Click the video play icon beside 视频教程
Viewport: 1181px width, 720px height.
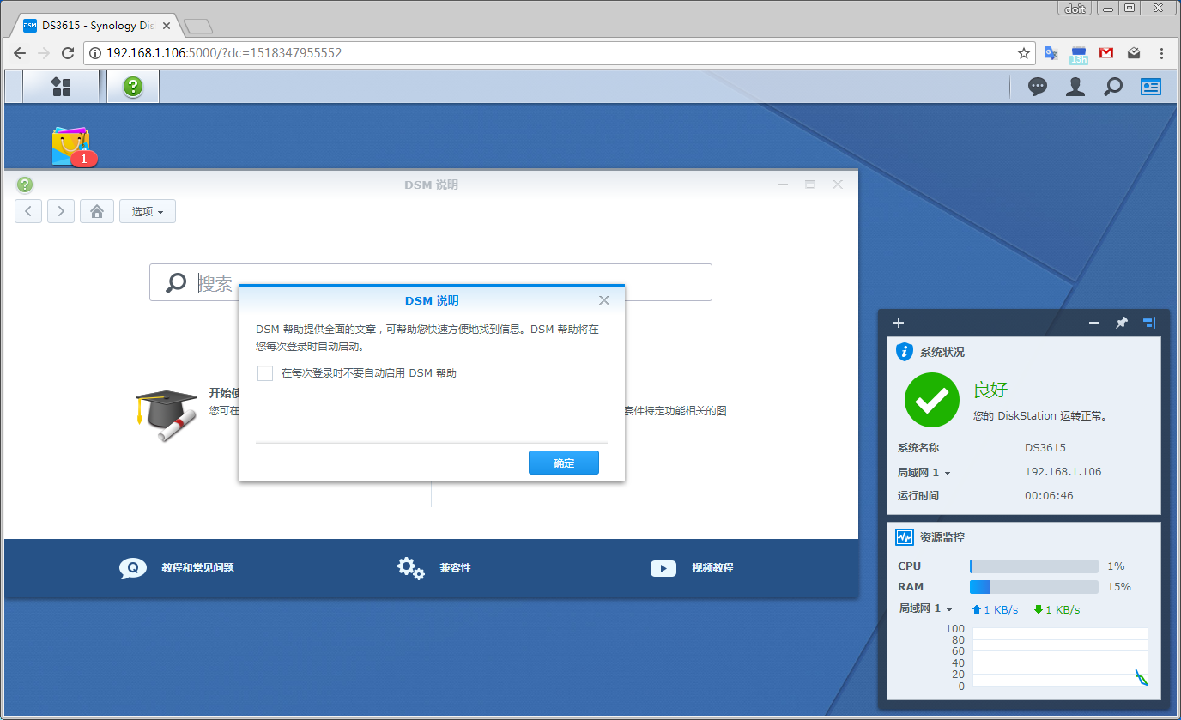(663, 568)
